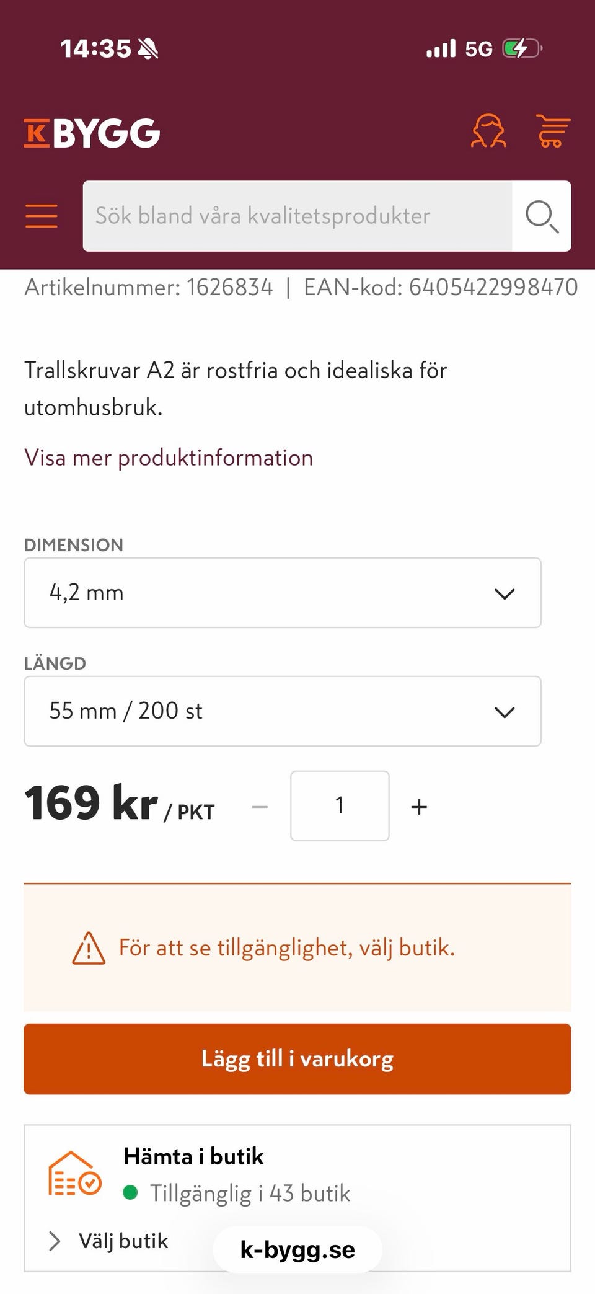Tap the warning triangle icon
This screenshot has width=595, height=1294.
pos(89,948)
